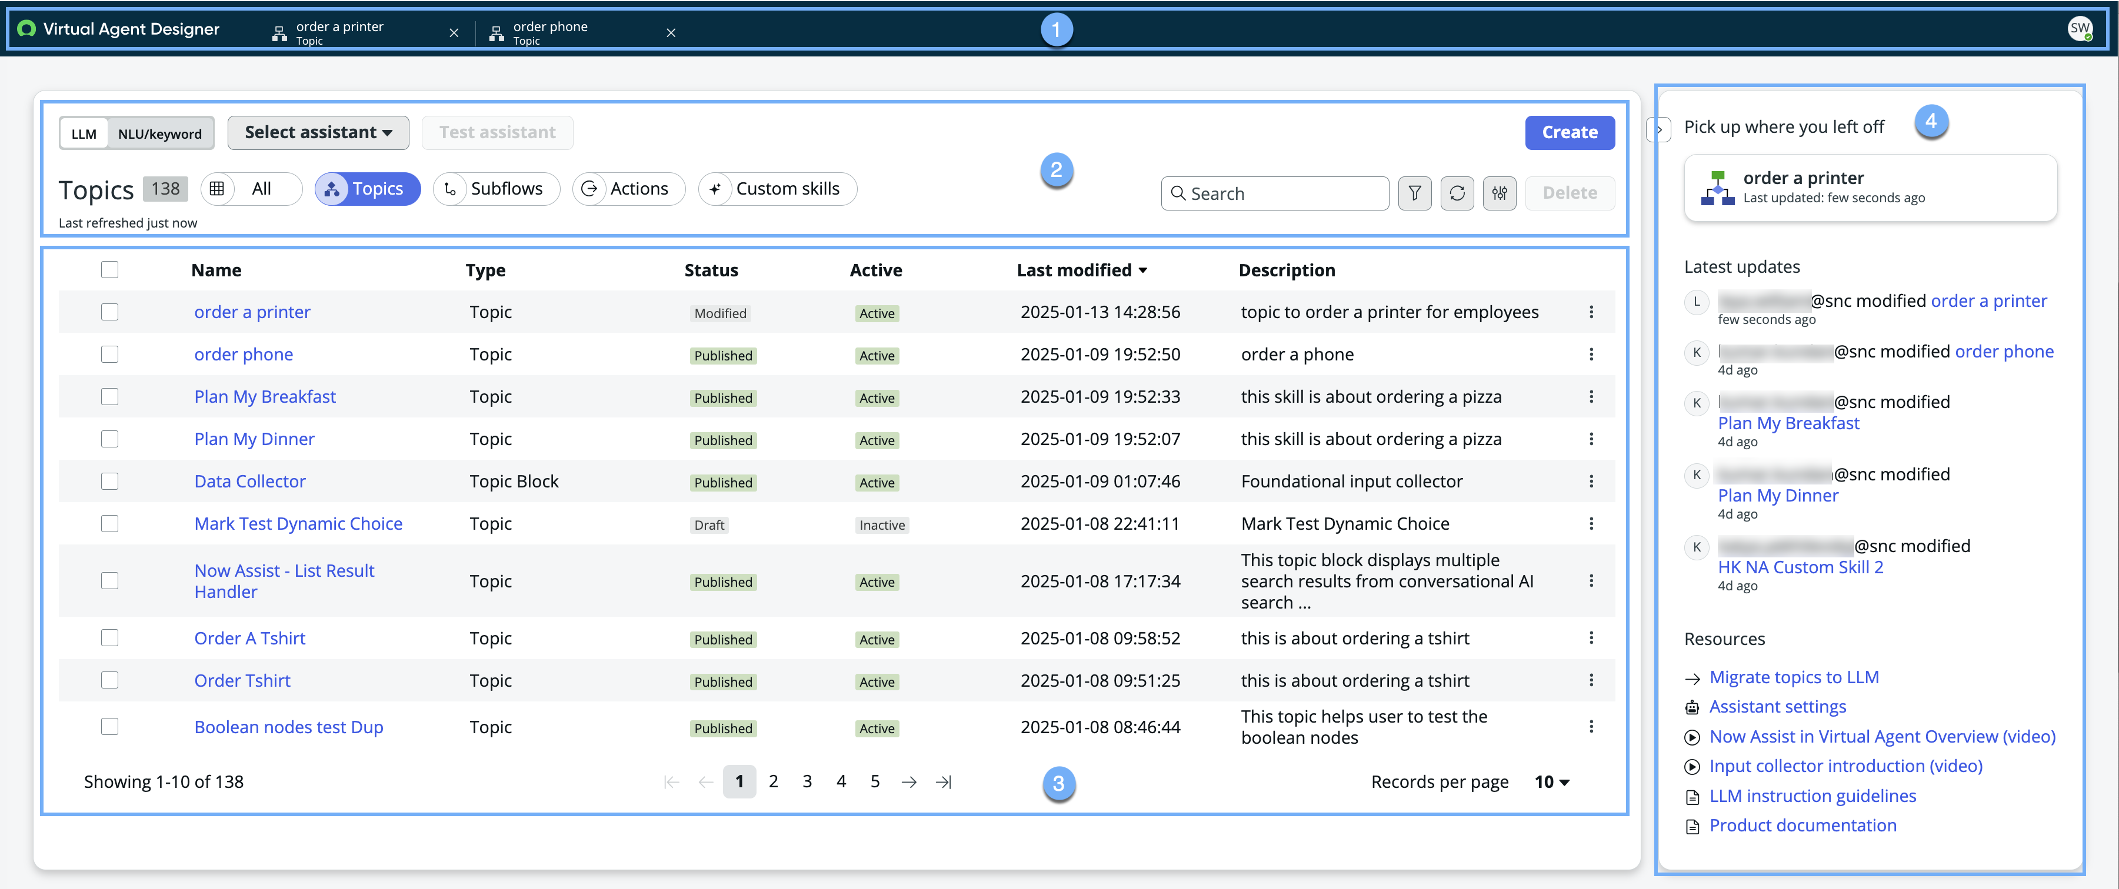Screen dimensions: 2119x889
Task: Close the order phone tab
Action: (671, 33)
